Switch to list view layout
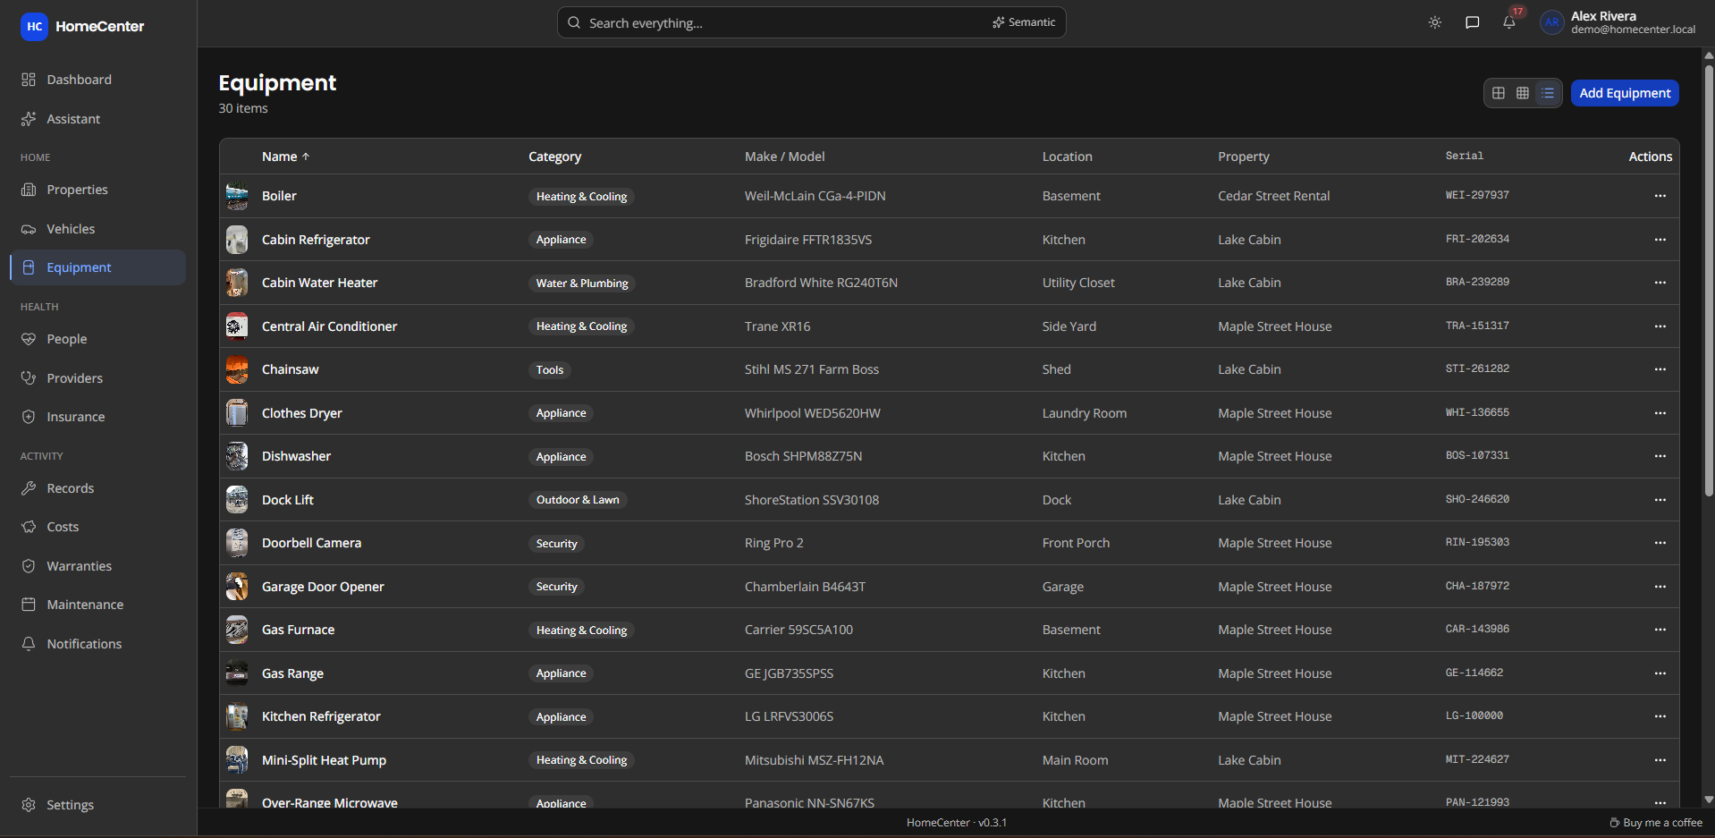Image resolution: width=1715 pixels, height=838 pixels. pyautogui.click(x=1548, y=93)
